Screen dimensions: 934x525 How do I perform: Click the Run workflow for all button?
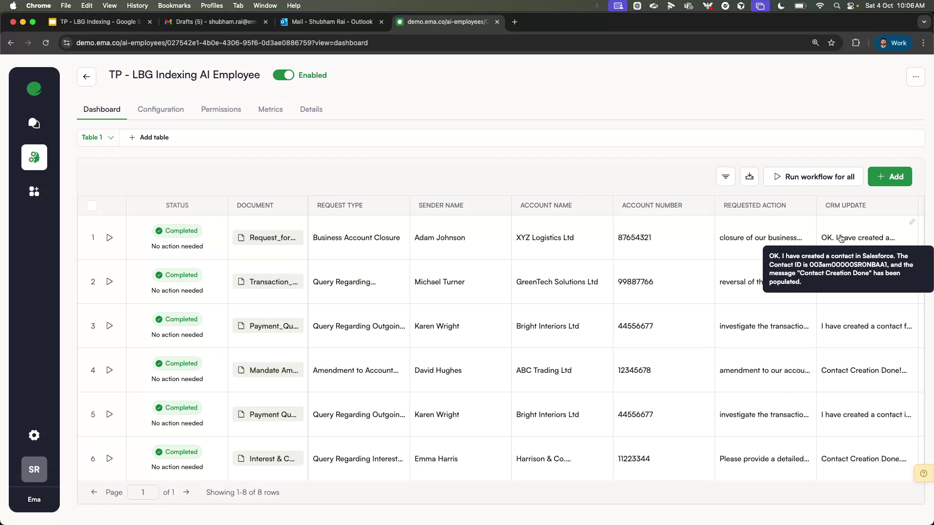(813, 176)
